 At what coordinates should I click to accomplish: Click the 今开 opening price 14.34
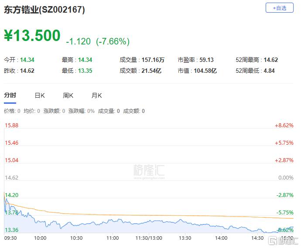click(27, 60)
